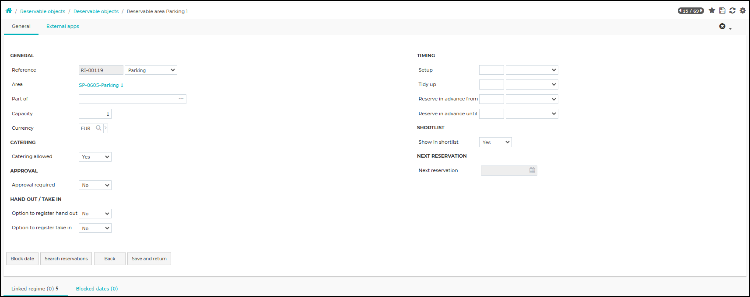Screen dimensions: 750x297
Task: Expand small arrow menu next to close icon
Action: (730, 29)
